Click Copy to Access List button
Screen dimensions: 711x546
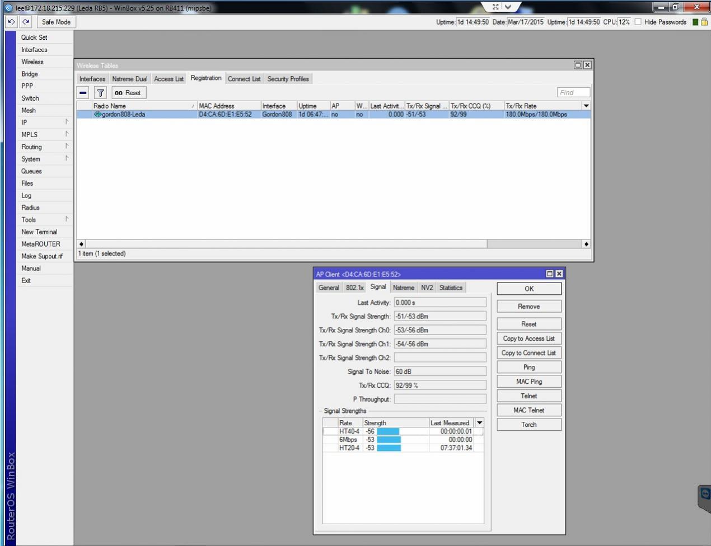click(x=528, y=338)
